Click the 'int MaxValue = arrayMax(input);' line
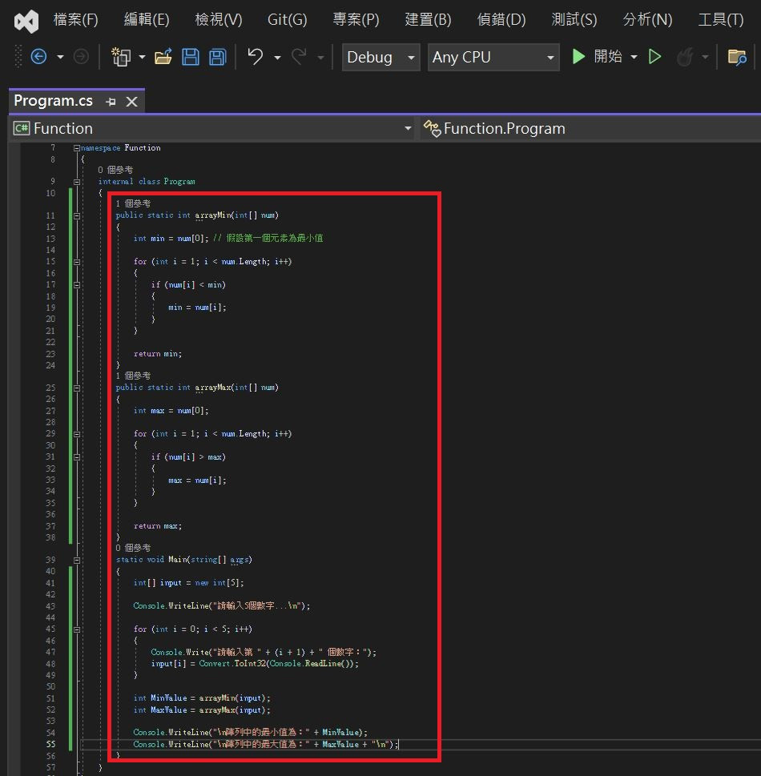 202,710
